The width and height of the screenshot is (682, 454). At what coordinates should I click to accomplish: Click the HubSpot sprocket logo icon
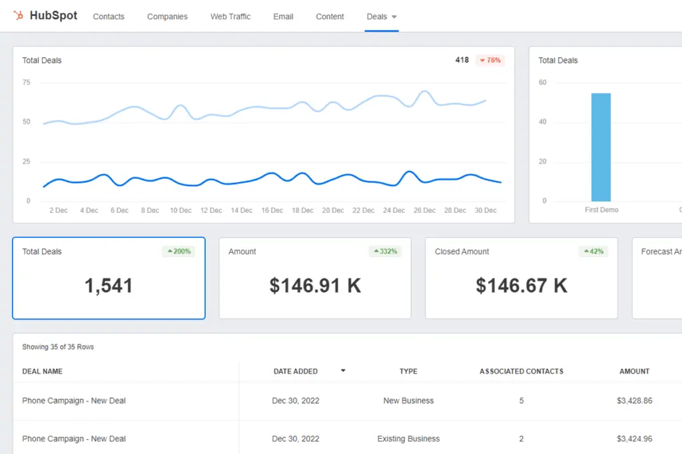coord(18,16)
